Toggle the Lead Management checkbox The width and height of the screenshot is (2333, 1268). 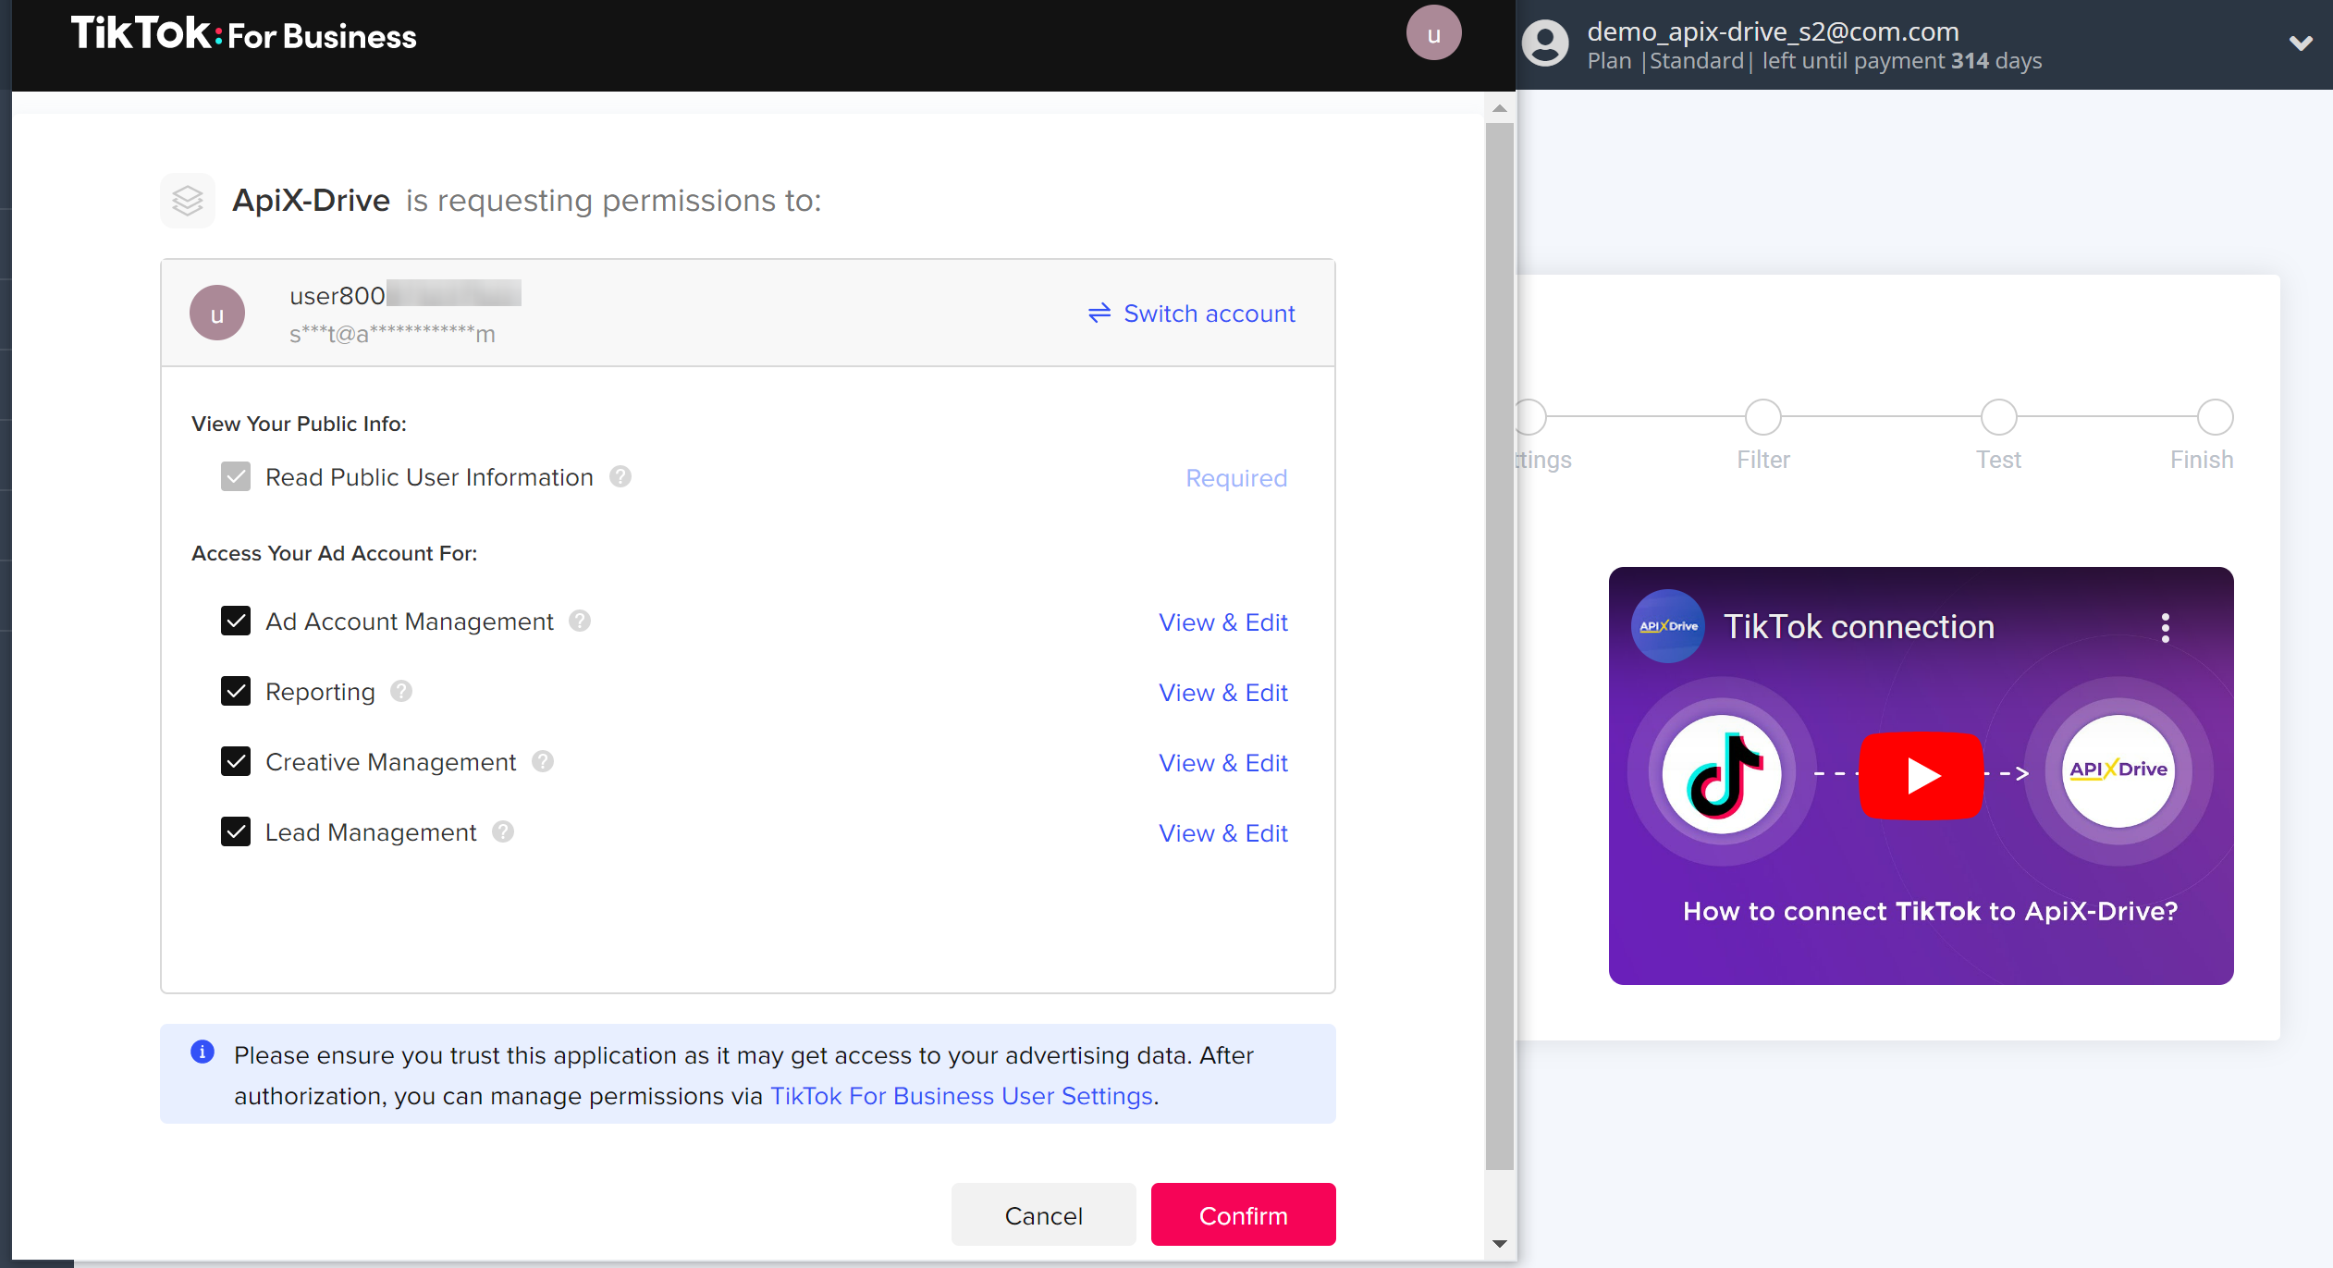point(234,831)
